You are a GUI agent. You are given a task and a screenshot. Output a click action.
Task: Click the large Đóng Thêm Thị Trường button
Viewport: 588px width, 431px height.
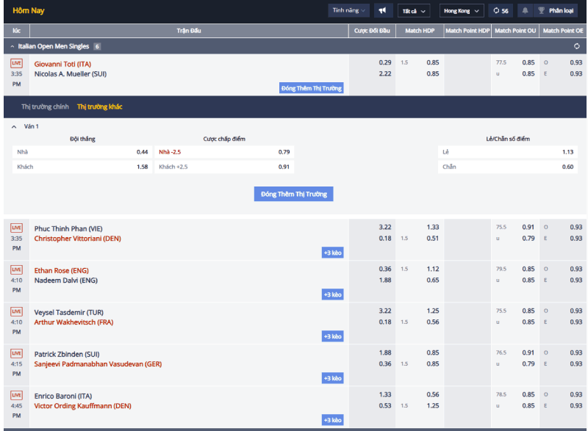[293, 194]
